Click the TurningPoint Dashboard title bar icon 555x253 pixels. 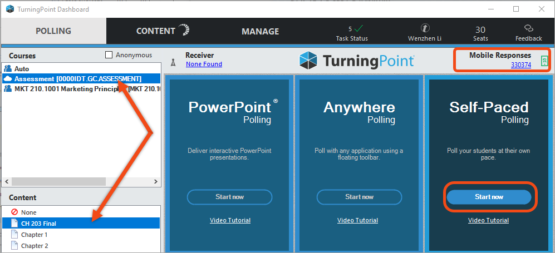click(x=10, y=9)
